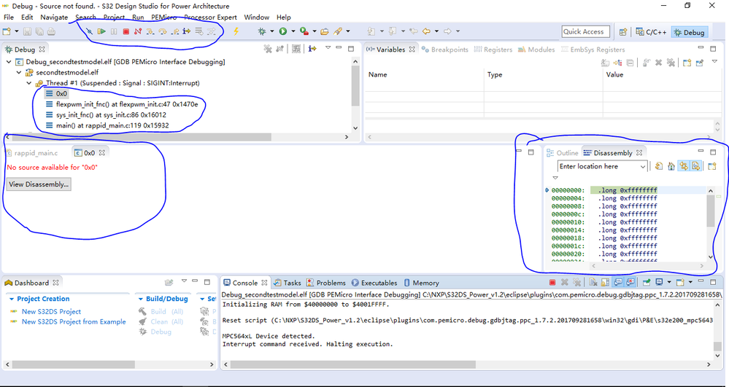Image resolution: width=729 pixels, height=387 pixels.
Task: Switch to the Breakpoints tab
Action: click(445, 50)
